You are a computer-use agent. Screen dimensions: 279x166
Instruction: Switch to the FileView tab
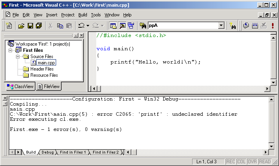(x=49, y=87)
